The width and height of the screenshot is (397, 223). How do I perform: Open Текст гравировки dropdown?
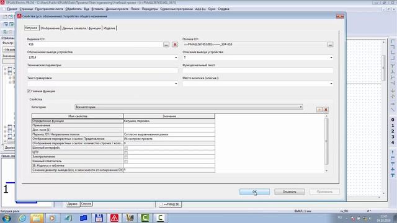click(x=176, y=84)
